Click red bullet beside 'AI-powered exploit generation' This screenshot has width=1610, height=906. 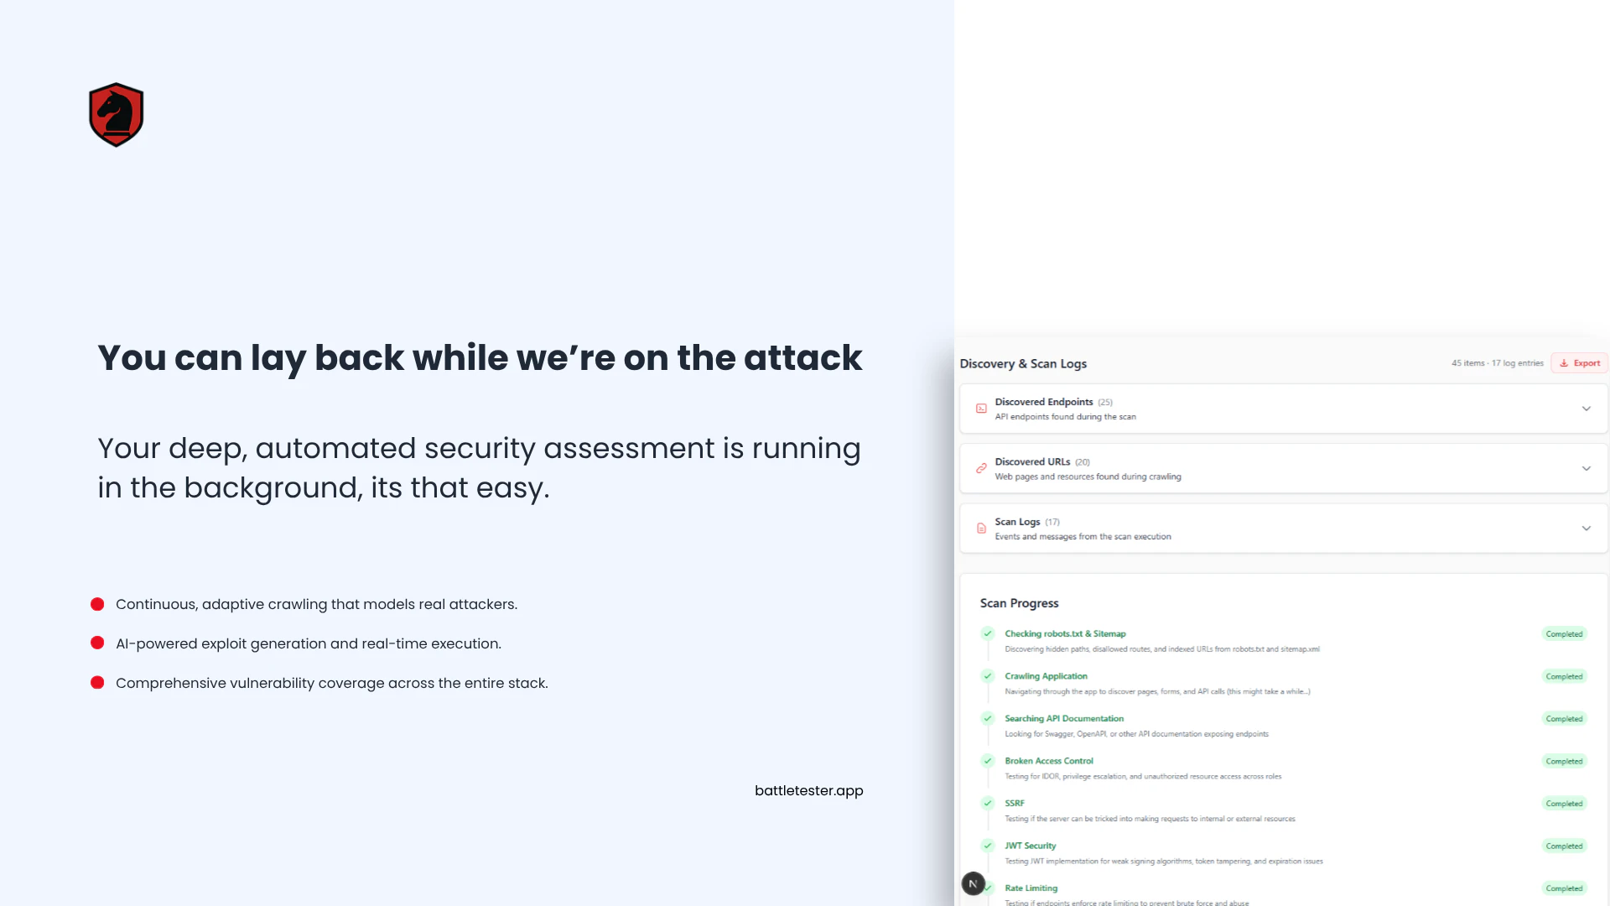[x=97, y=643]
